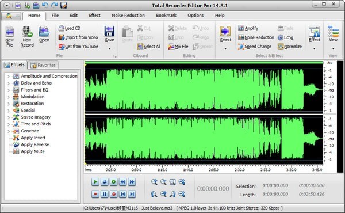Screen dimensions: 345x213
Task: Apply the Normalize effect
Action: pyautogui.click(x=290, y=47)
